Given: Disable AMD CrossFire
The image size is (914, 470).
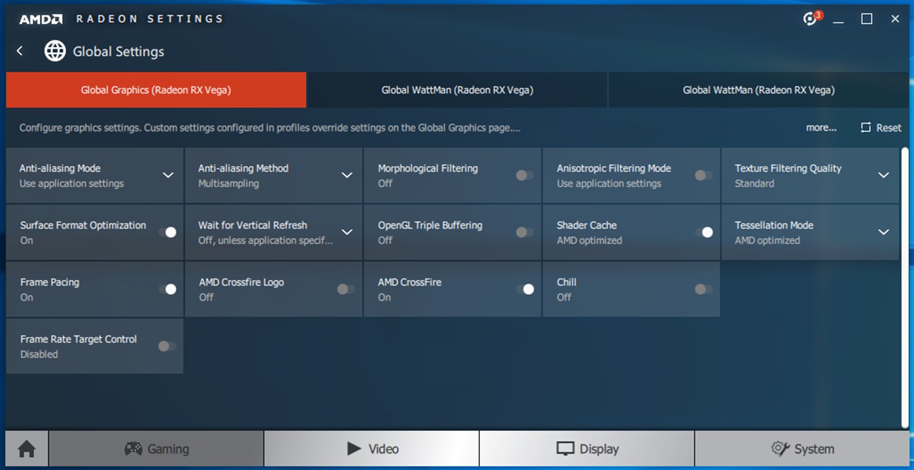Looking at the screenshot, I should 527,289.
